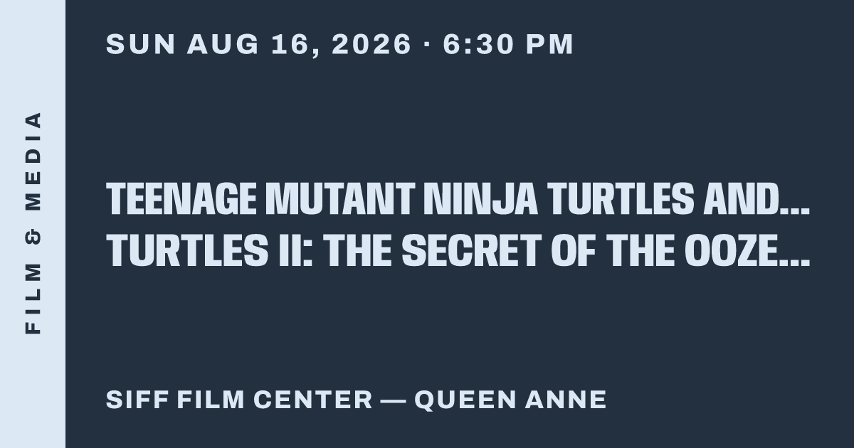The image size is (854, 448).
Task: Click the SUN AUG 16, 2026 date text
Action: pyautogui.click(x=259, y=45)
